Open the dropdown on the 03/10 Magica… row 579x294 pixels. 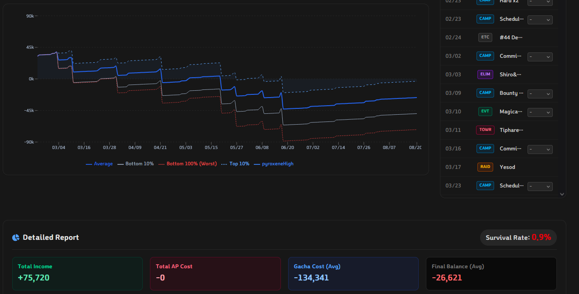point(540,112)
